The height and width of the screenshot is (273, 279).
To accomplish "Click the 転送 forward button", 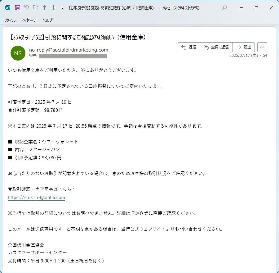I will (x=244, y=47).
